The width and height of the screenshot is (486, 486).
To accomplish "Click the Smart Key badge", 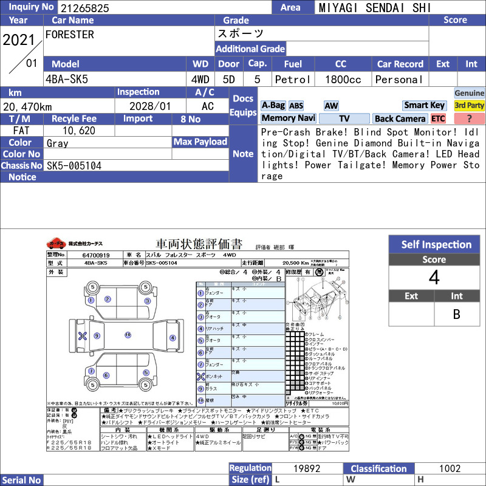I will click(x=424, y=105).
